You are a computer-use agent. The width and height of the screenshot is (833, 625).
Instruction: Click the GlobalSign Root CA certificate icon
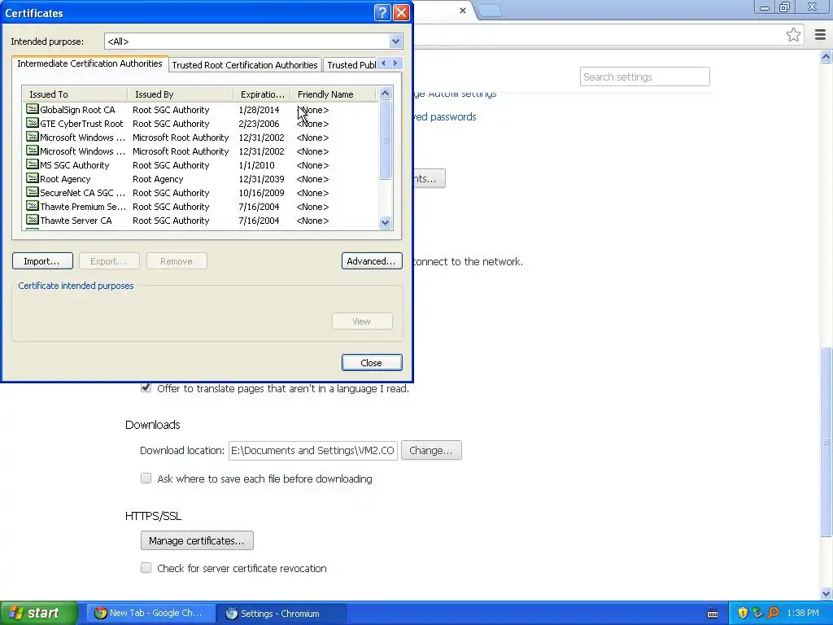[33, 109]
